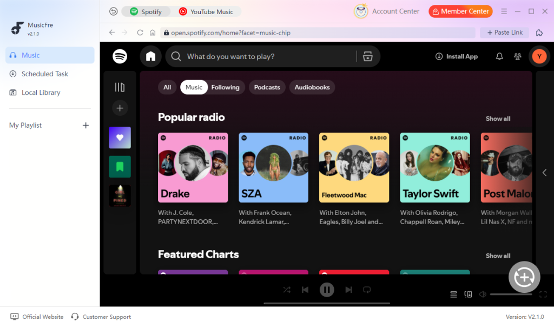The image size is (554, 327).
Task: Select the Audiobooks filter chip
Action: [312, 87]
